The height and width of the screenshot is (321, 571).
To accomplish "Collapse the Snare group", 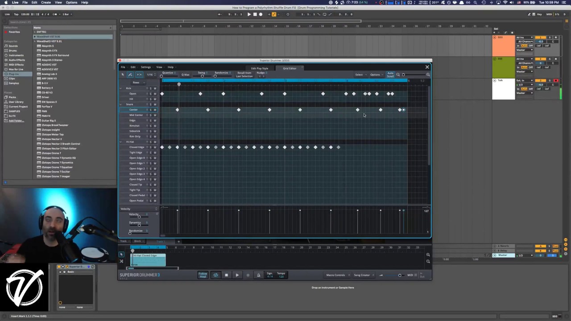I will click(x=121, y=104).
